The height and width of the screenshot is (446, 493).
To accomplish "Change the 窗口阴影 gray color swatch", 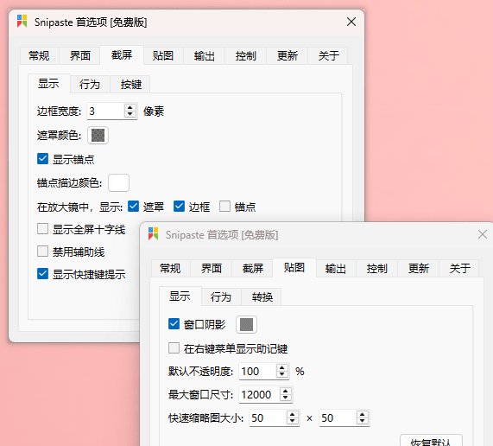I will pyautogui.click(x=246, y=324).
